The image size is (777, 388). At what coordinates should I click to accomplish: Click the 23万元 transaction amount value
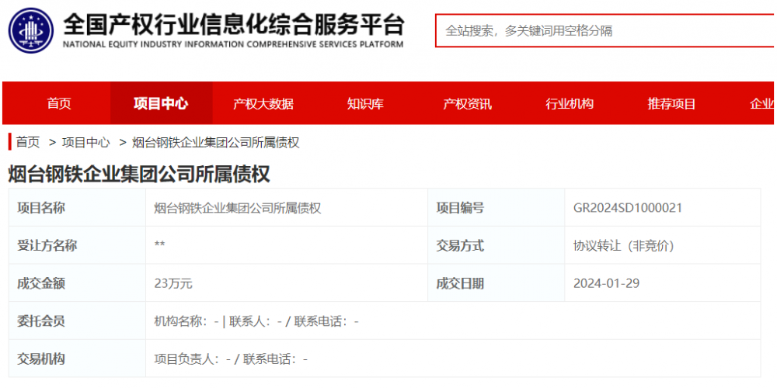coord(173,283)
